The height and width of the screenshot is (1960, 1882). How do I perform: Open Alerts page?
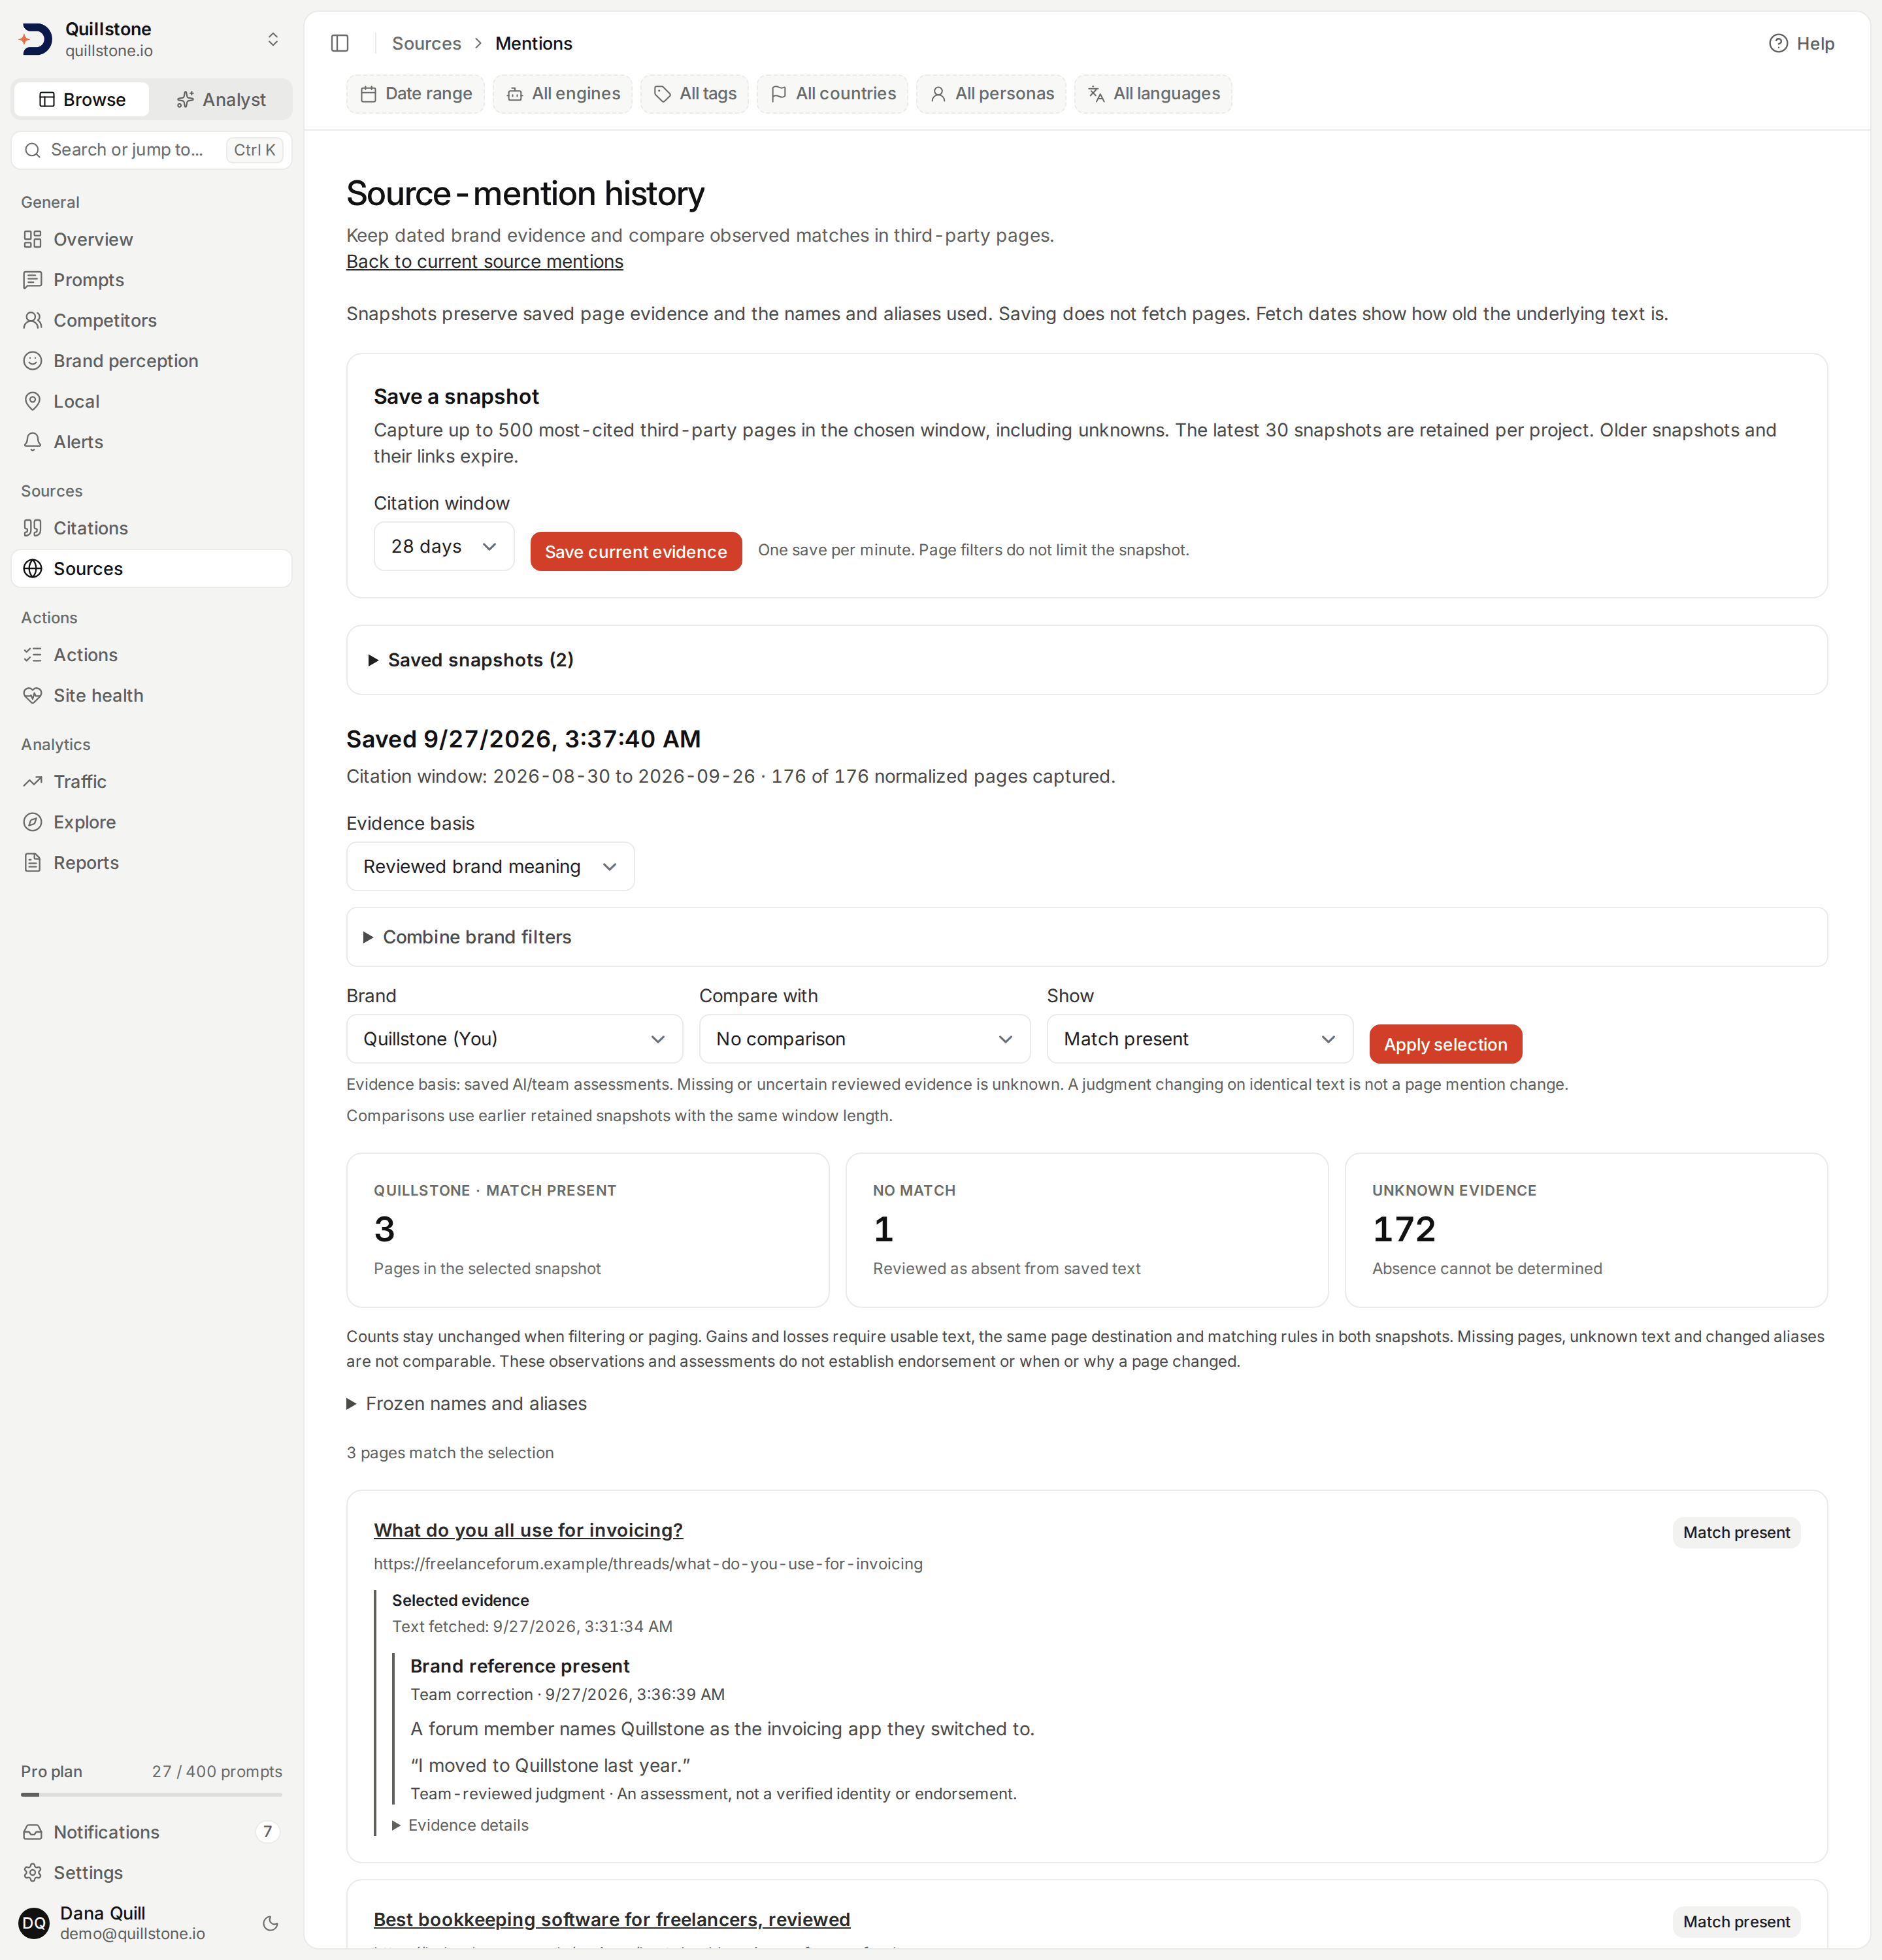coord(152,442)
